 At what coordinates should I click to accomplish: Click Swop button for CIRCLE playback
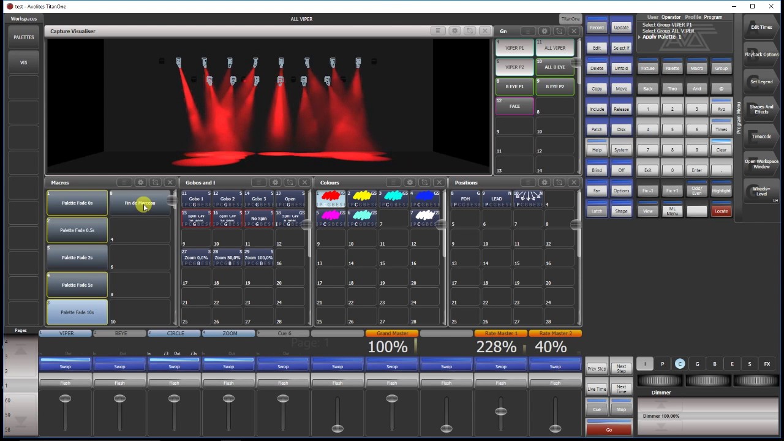point(174,366)
